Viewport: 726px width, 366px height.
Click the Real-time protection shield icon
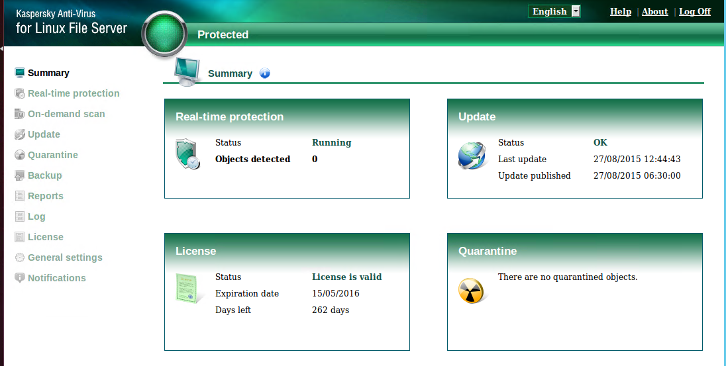click(x=187, y=154)
